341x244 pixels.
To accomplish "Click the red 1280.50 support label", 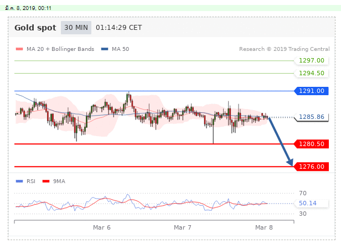I will [312, 144].
